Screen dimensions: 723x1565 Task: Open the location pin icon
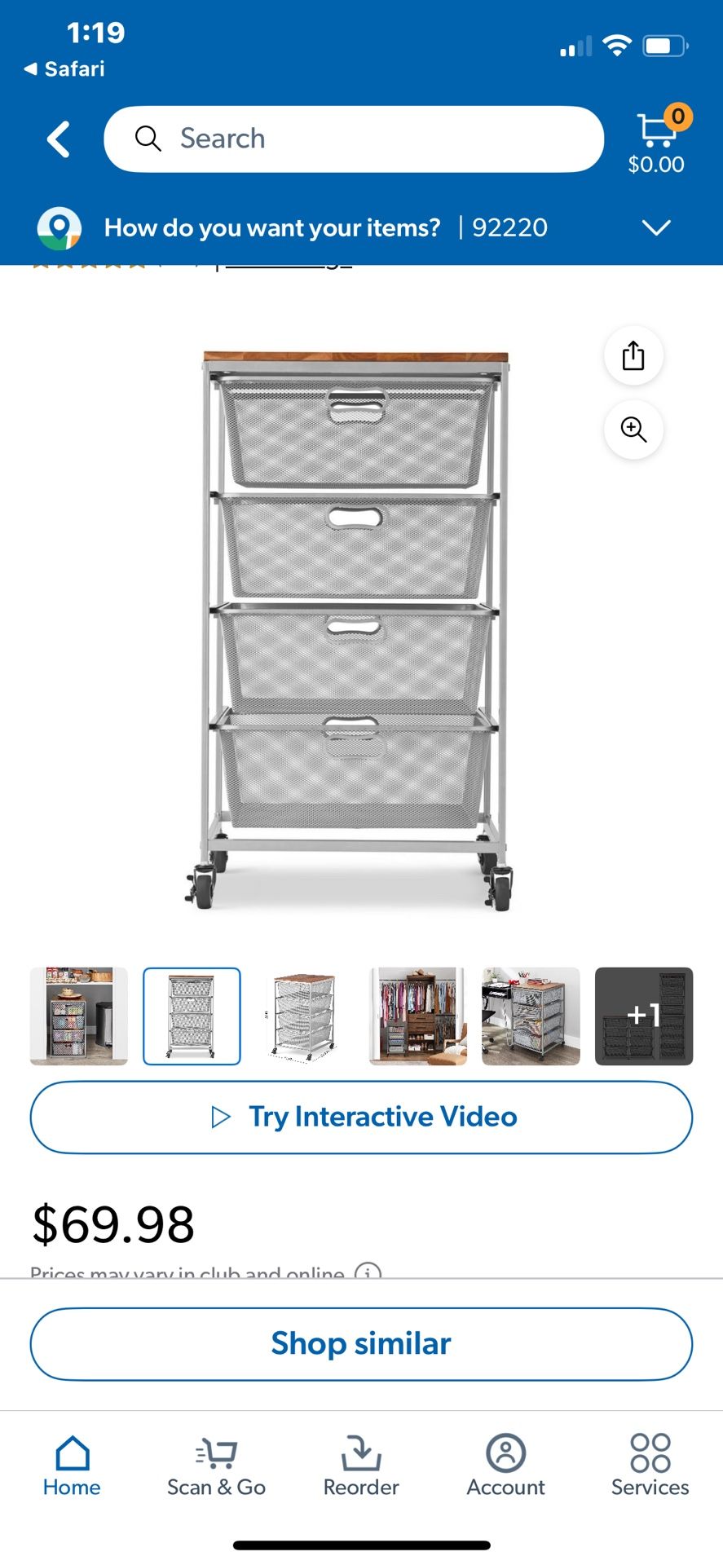point(60,228)
